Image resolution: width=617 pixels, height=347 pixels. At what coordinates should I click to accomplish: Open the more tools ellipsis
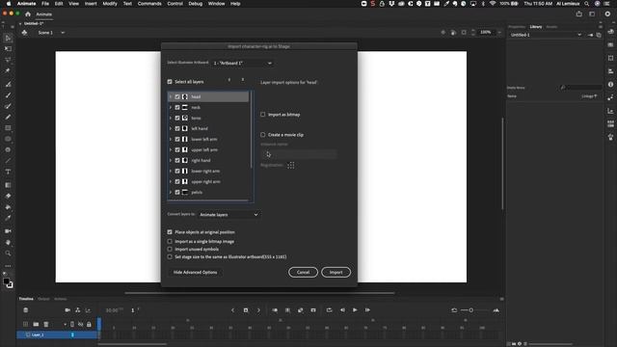pos(8,266)
